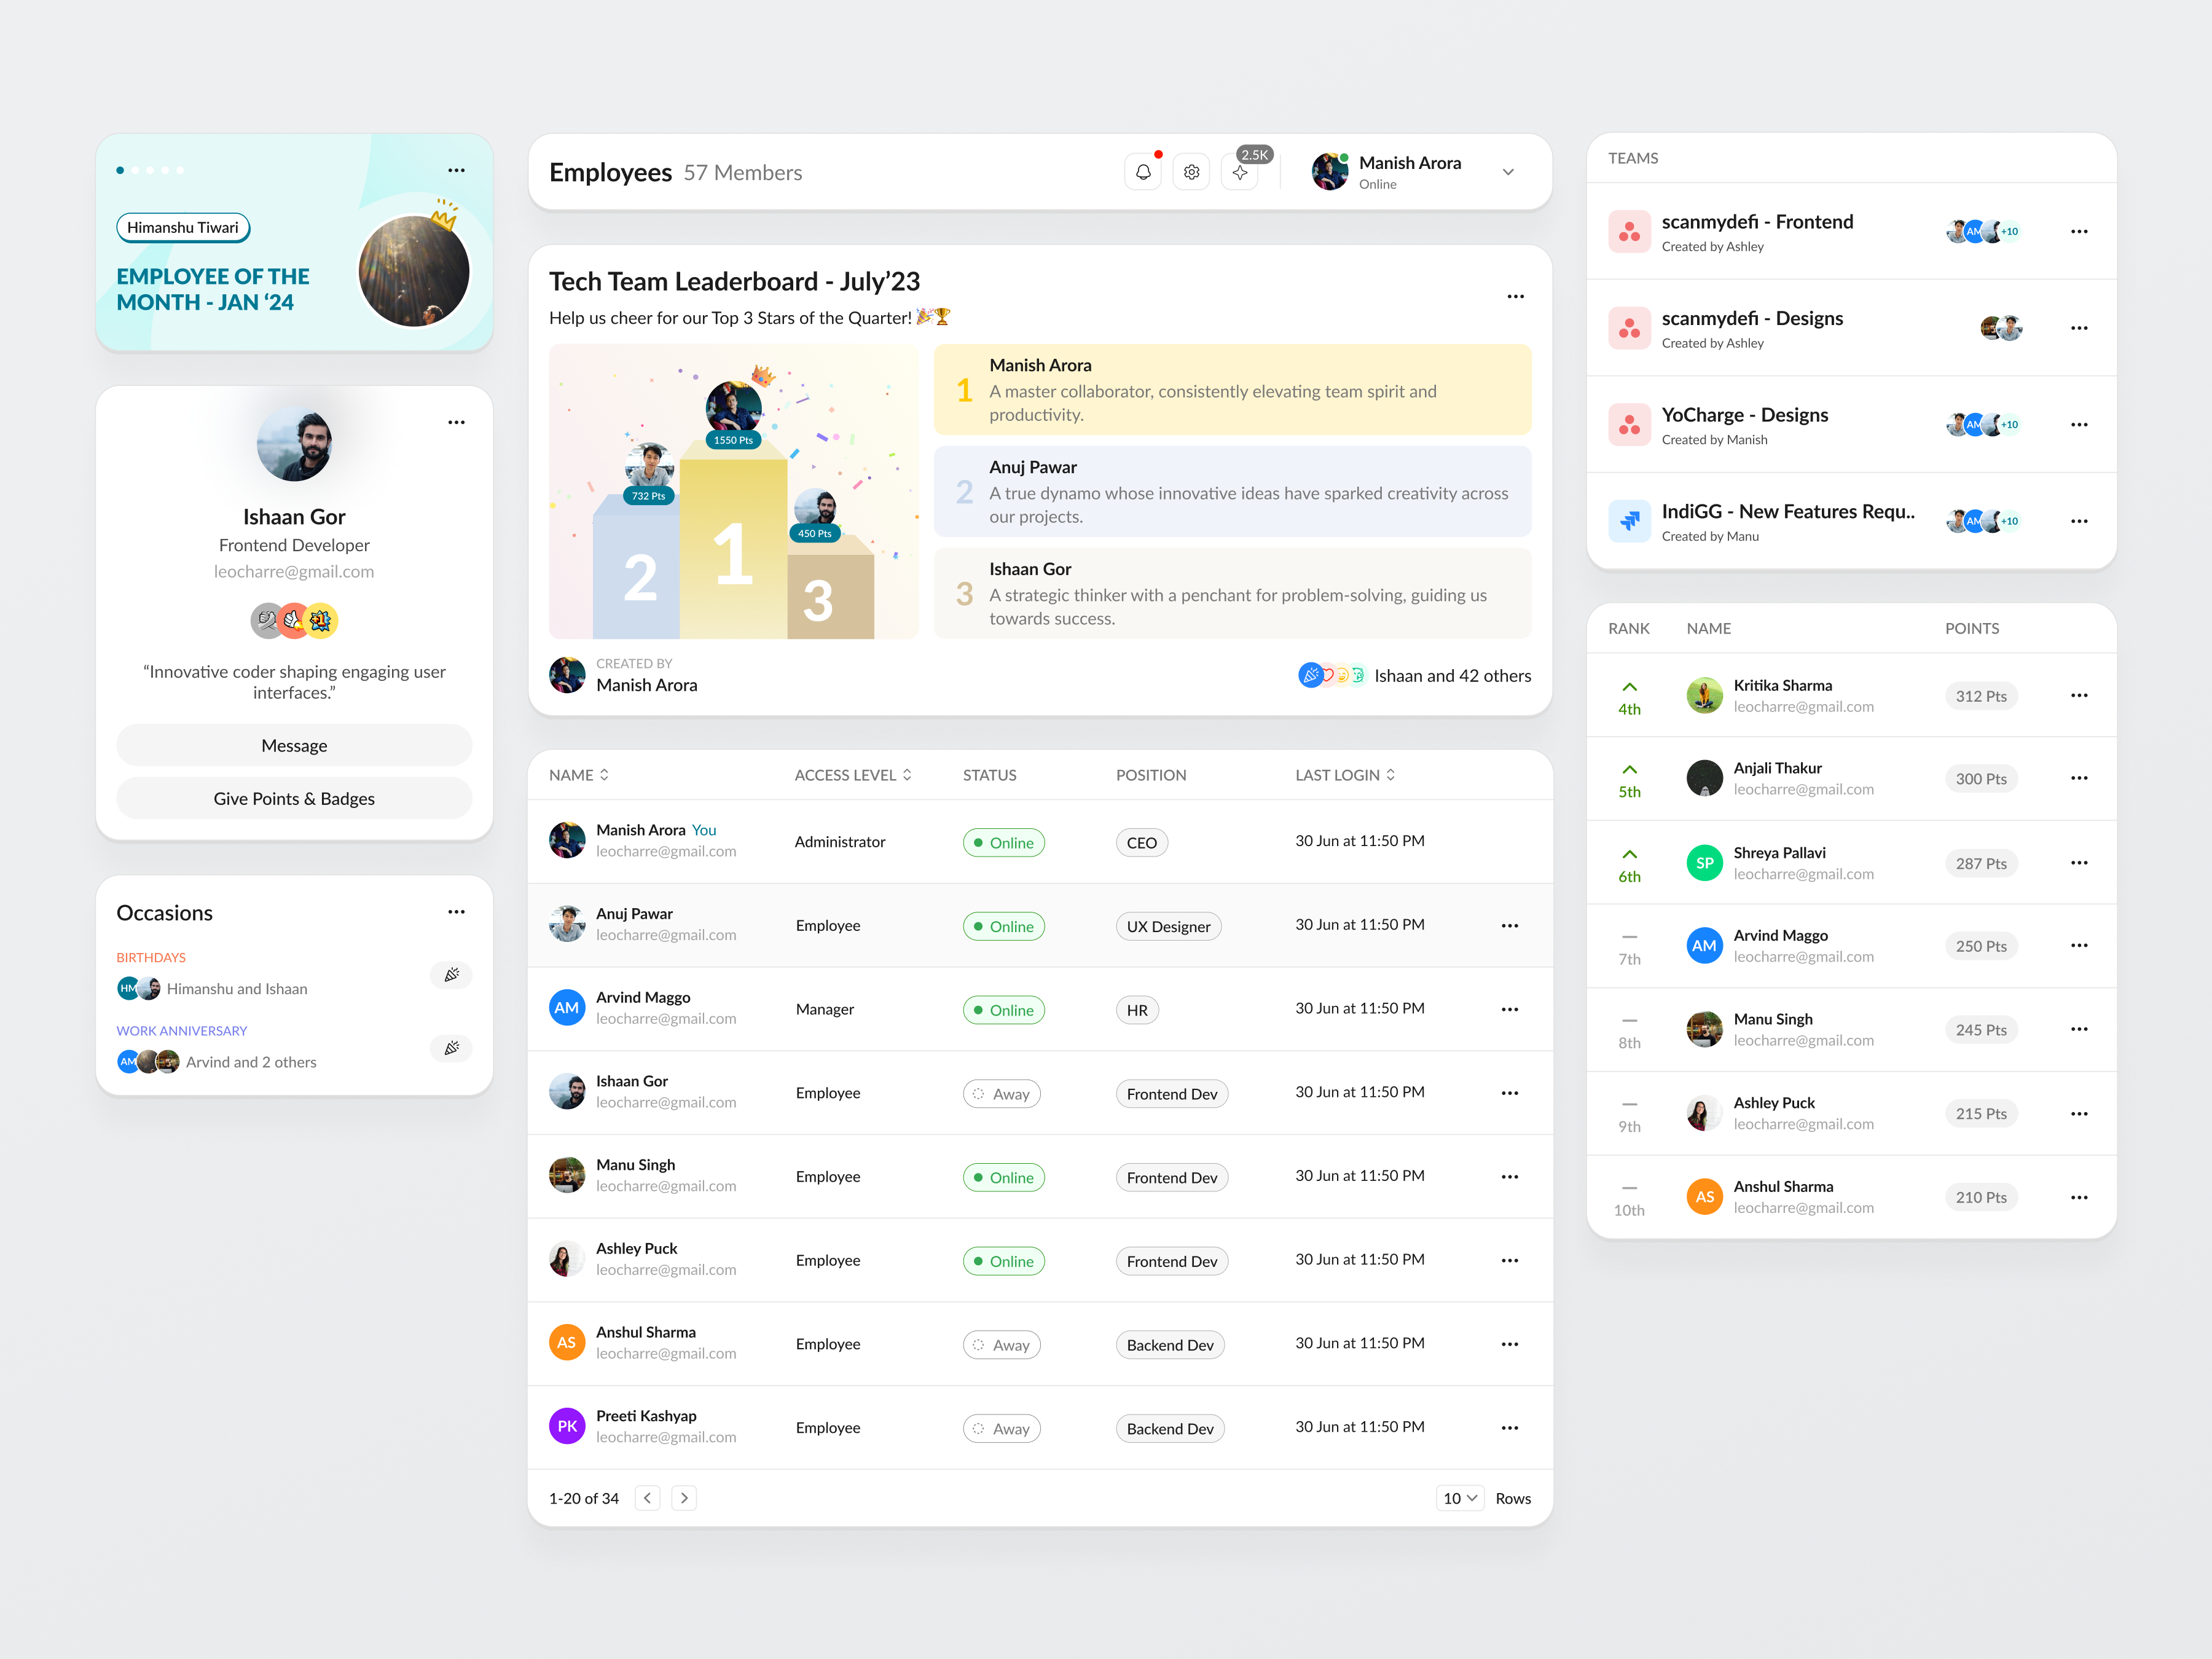Select the second carousel dot on Employee of Month card
2212x1659 pixels.
click(135, 170)
